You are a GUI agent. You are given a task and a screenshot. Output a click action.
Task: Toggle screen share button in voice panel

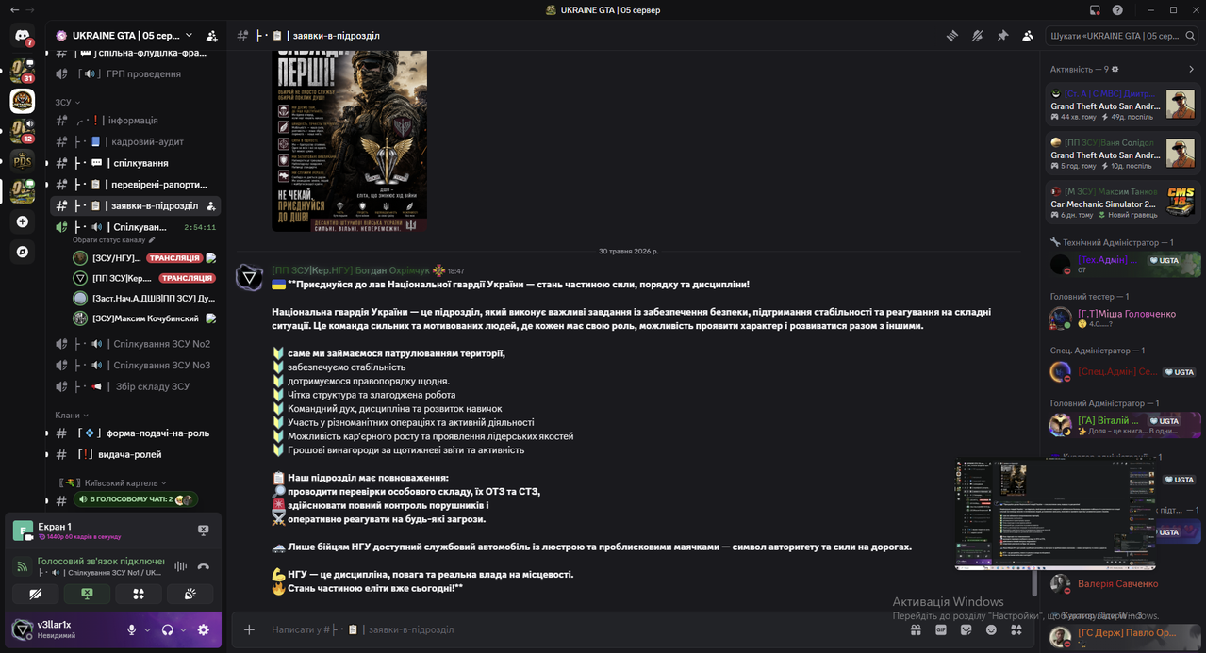87,594
